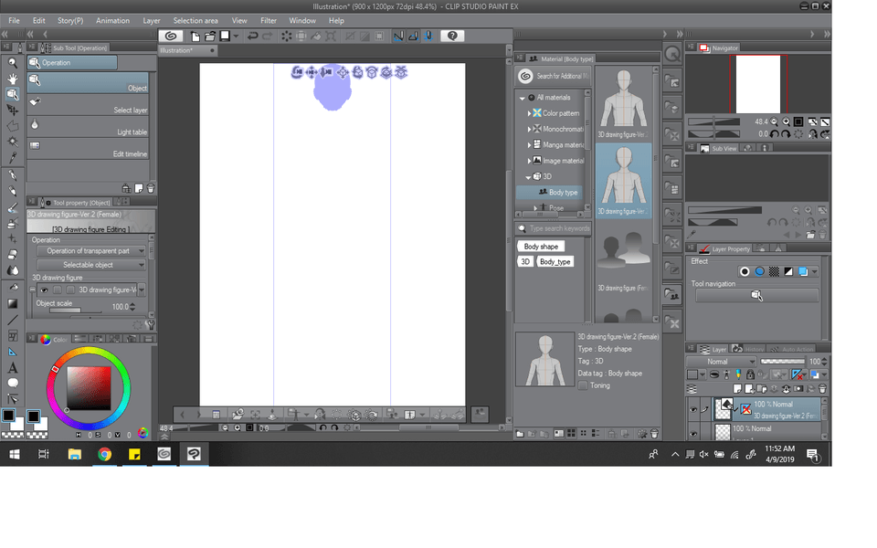The image size is (877, 548).
Task: Select the Select layer sub tool
Action: [x=88, y=105]
